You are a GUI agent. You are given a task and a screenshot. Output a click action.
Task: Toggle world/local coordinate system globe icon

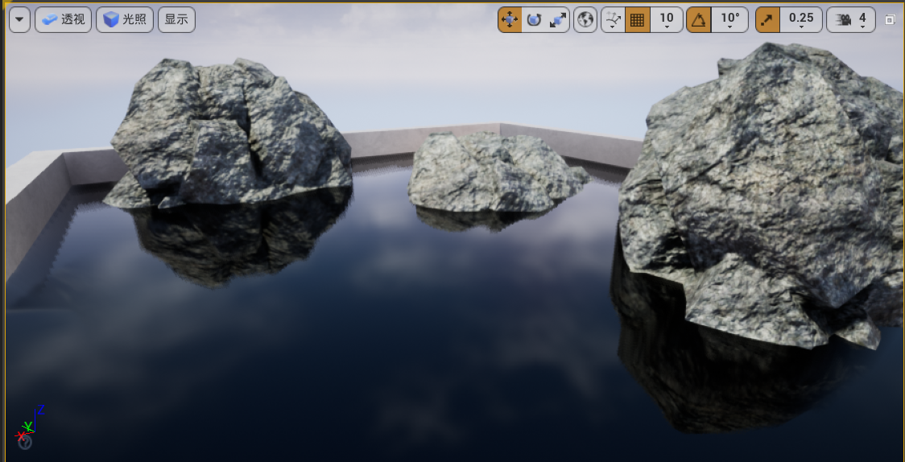pos(585,20)
